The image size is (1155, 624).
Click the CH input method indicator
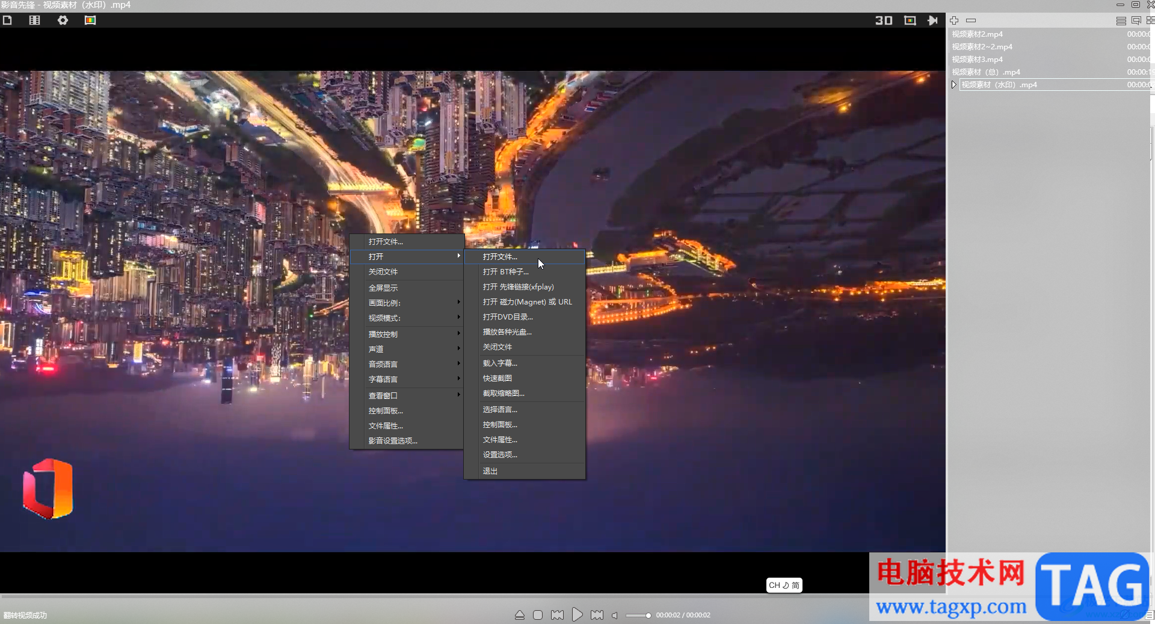click(x=784, y=585)
